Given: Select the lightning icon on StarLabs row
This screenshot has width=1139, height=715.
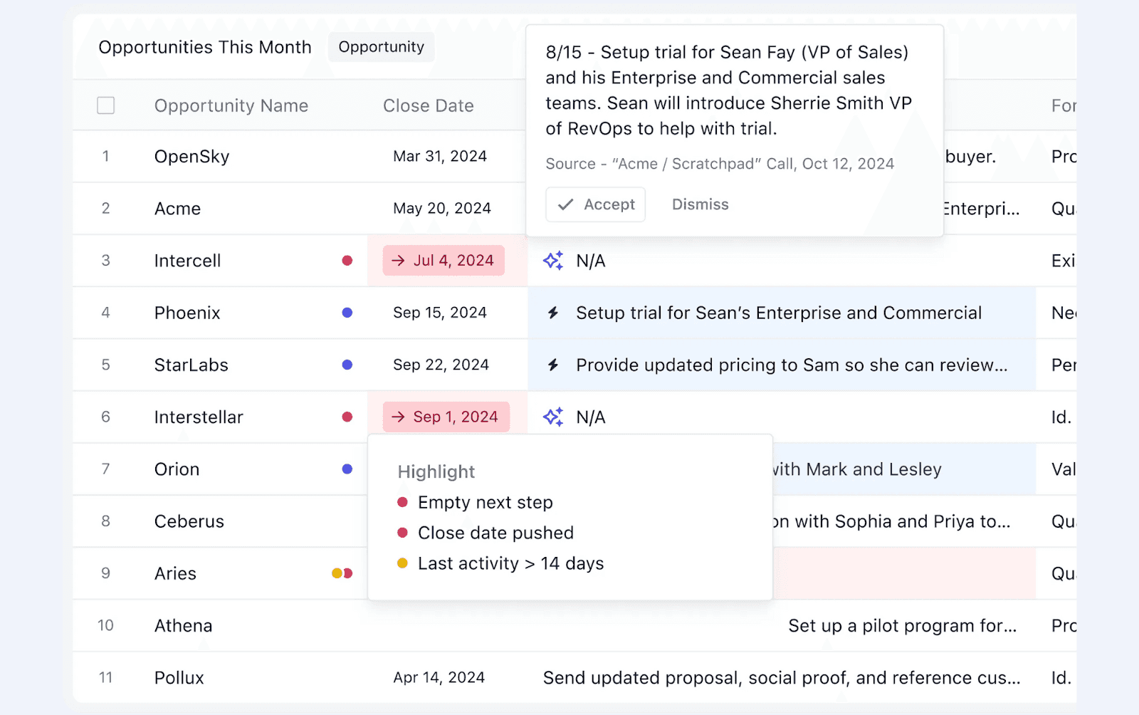Looking at the screenshot, I should point(555,365).
